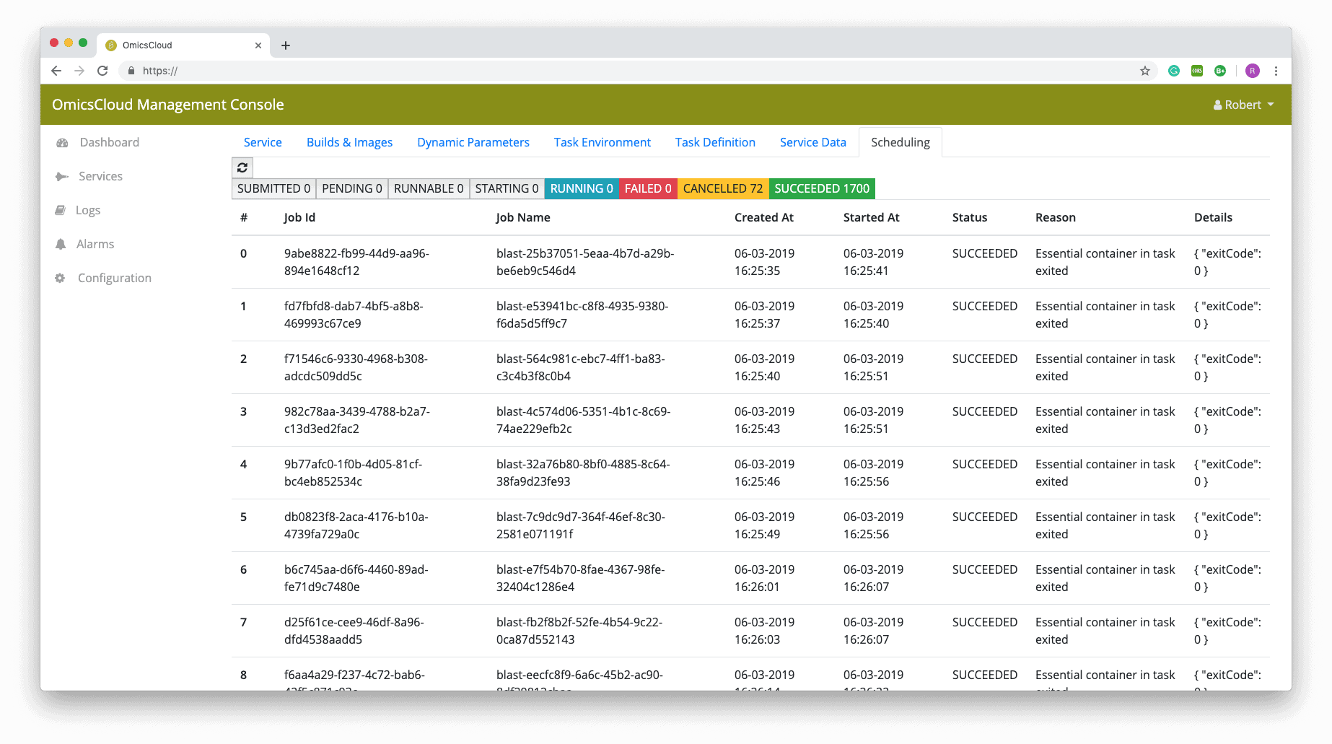Bookmark this page with the star icon
Screen dimensions: 1332x744
pyautogui.click(x=1145, y=71)
